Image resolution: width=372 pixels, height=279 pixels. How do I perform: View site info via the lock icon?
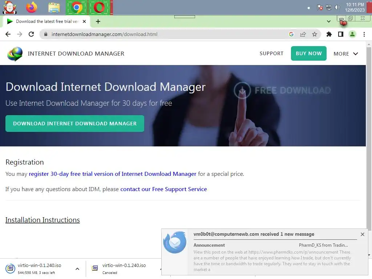[x=46, y=34]
